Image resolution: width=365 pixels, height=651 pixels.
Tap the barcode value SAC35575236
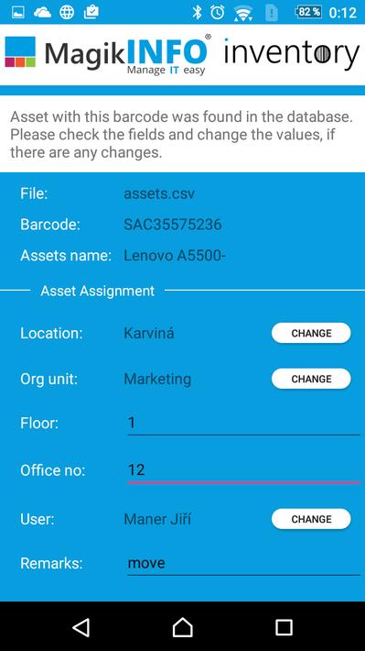pos(173,225)
